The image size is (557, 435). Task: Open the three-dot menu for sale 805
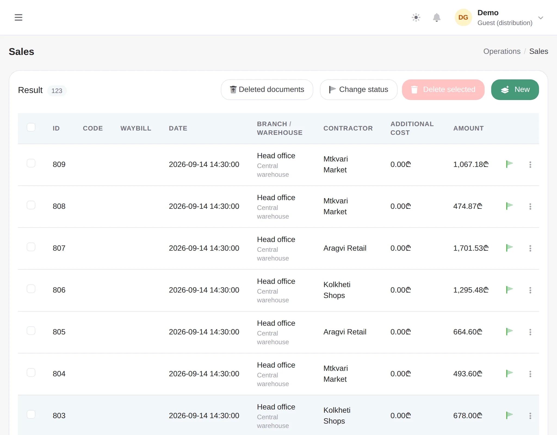pyautogui.click(x=530, y=332)
